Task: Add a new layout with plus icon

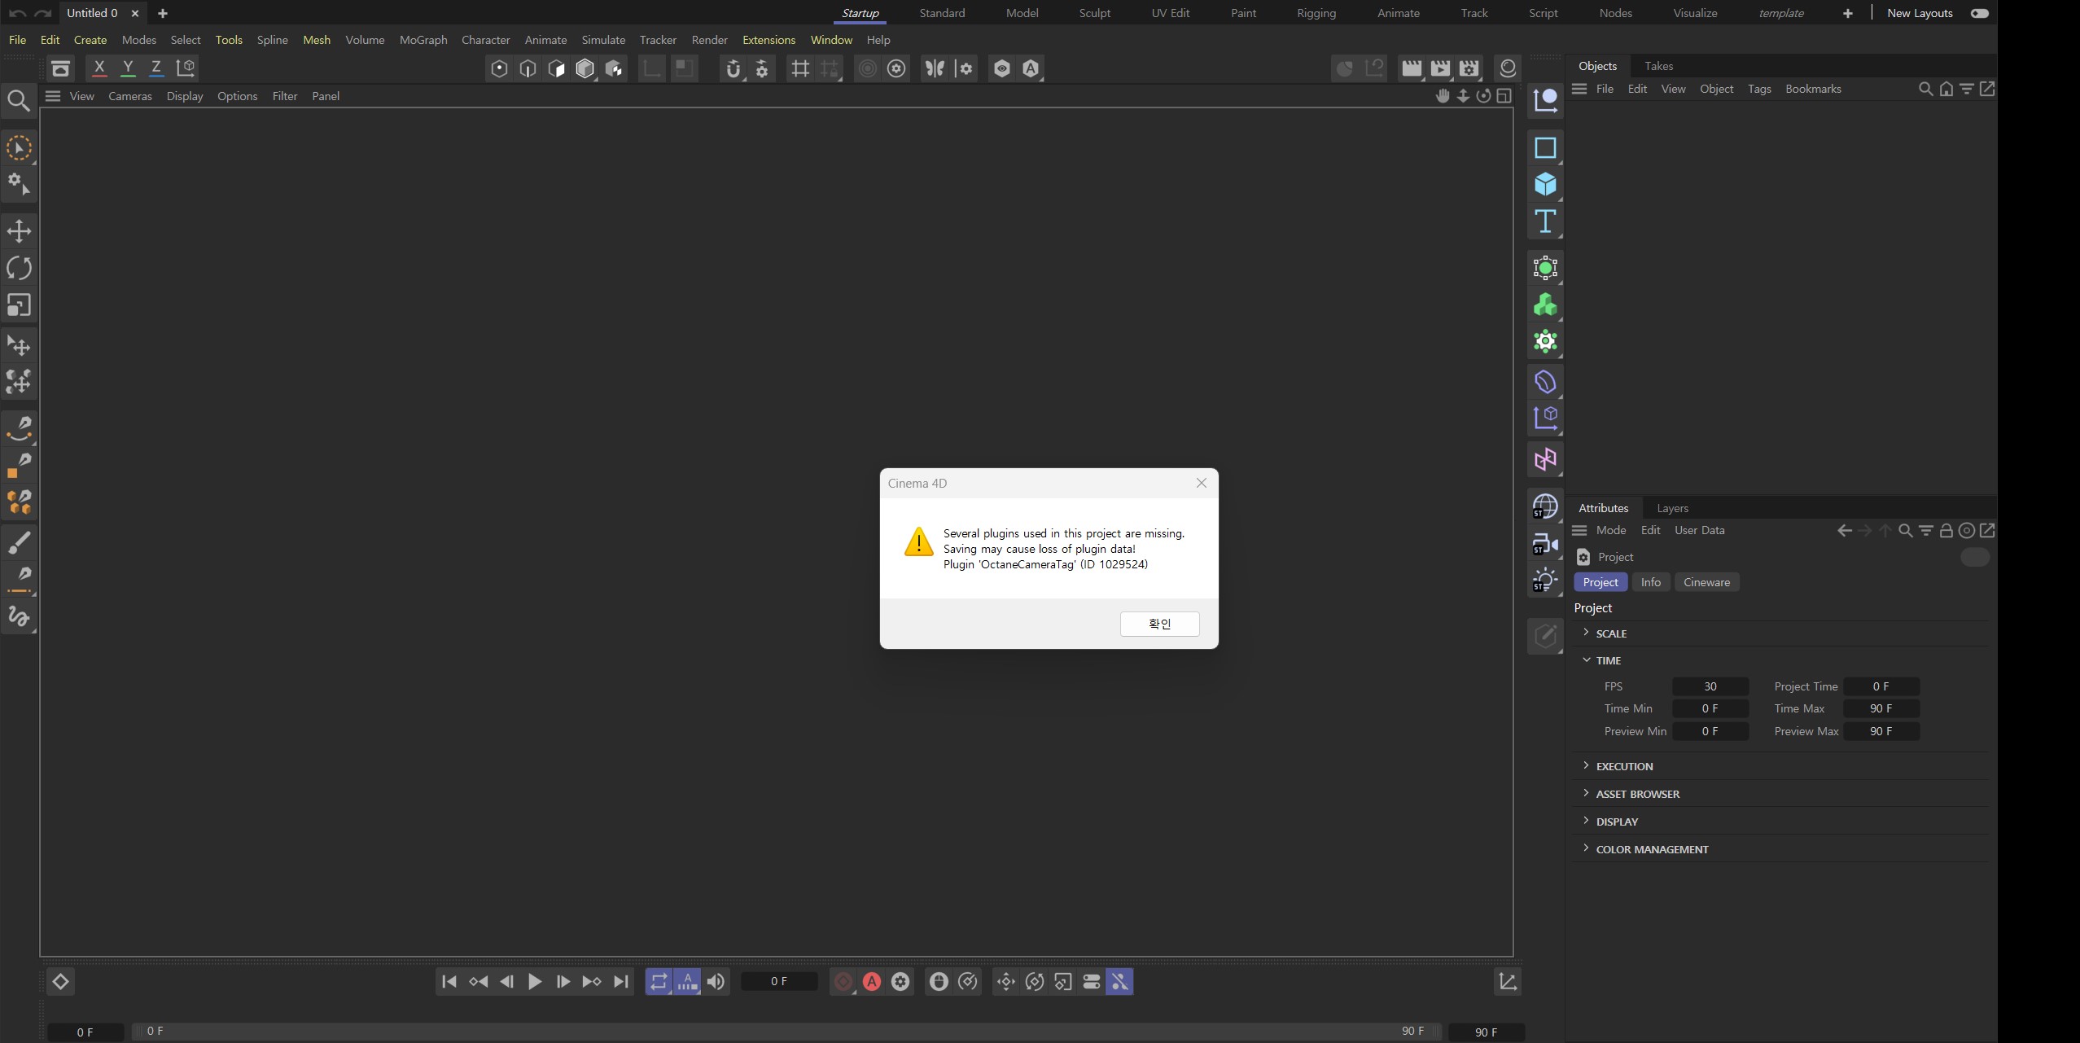Action: point(1847,13)
